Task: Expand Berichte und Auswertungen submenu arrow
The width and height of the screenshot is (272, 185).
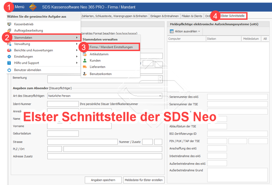Action: 77,50
